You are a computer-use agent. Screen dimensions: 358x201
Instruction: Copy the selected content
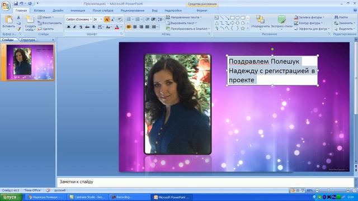(18, 23)
